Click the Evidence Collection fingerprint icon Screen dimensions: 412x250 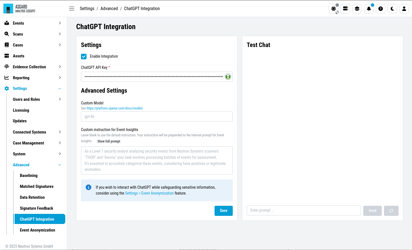pos(7,67)
